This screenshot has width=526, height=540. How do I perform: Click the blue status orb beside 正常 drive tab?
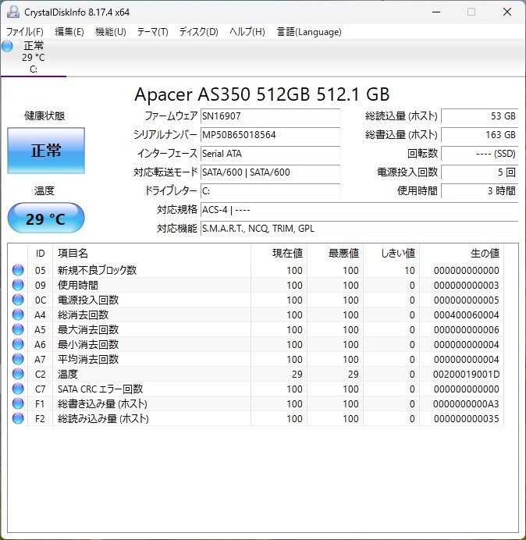[8, 46]
